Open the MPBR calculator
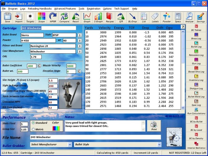208x156 pixels. (x=53, y=18)
